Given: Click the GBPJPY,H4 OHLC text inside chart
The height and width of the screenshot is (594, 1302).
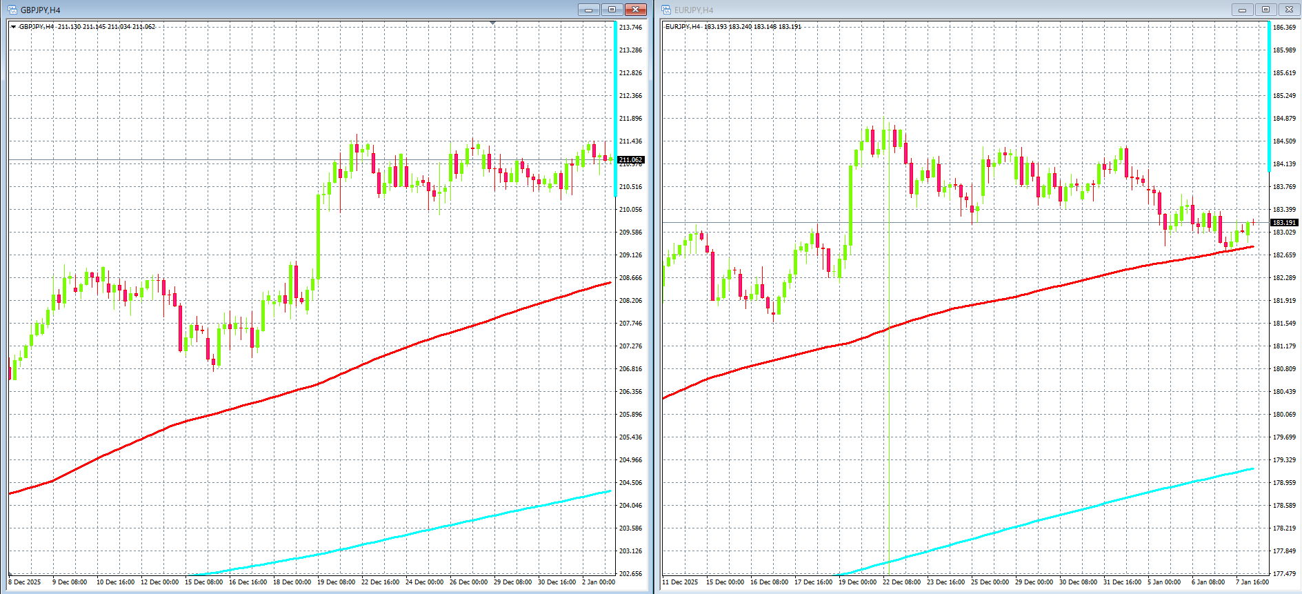Looking at the screenshot, I should coord(87,27).
